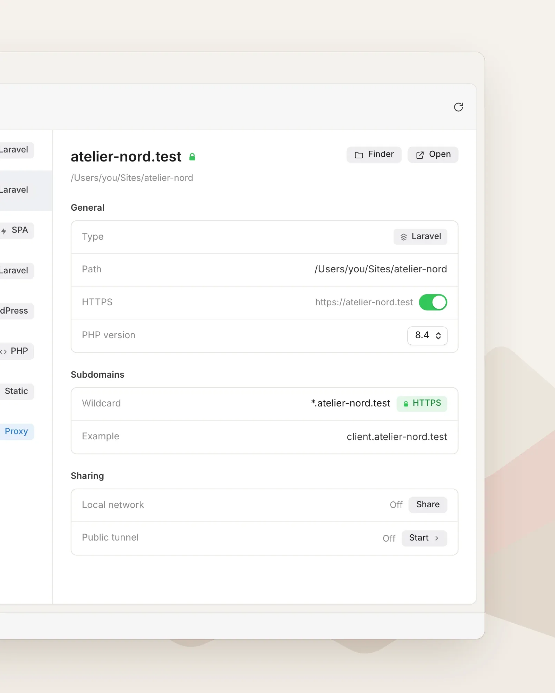Click the /Users/you/Sites/atelier-nord path value in General
The width and height of the screenshot is (555, 693).
pos(381,269)
